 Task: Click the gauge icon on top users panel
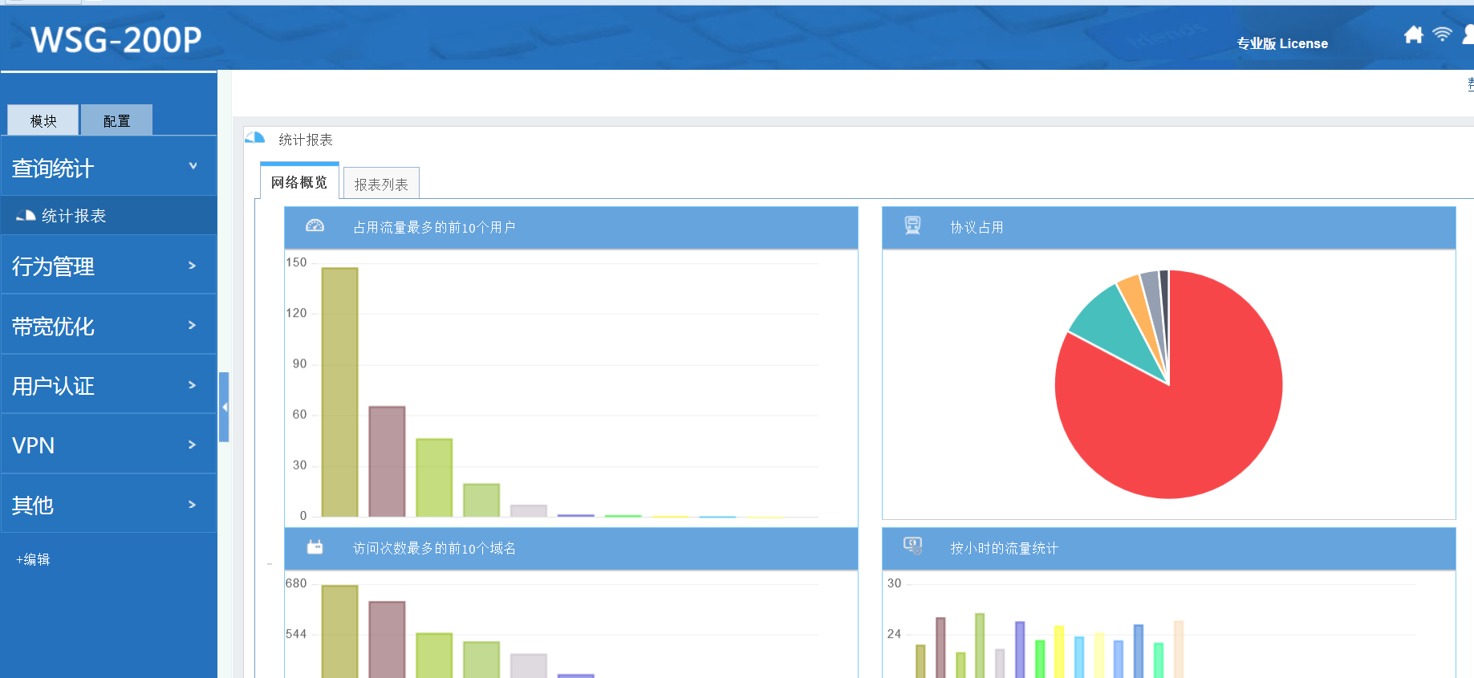(315, 226)
